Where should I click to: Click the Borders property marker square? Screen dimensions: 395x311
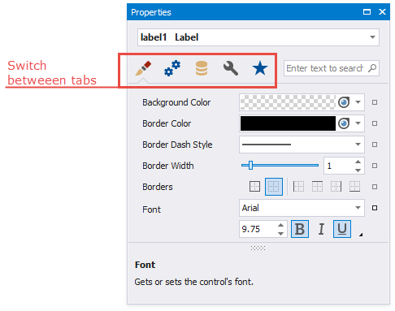tap(375, 187)
